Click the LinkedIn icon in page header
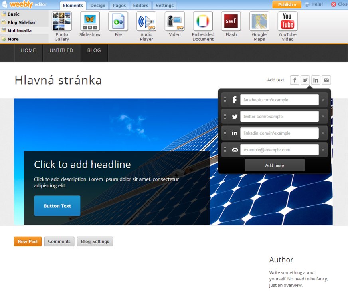Screen dimensions: 348x298 pos(316,80)
